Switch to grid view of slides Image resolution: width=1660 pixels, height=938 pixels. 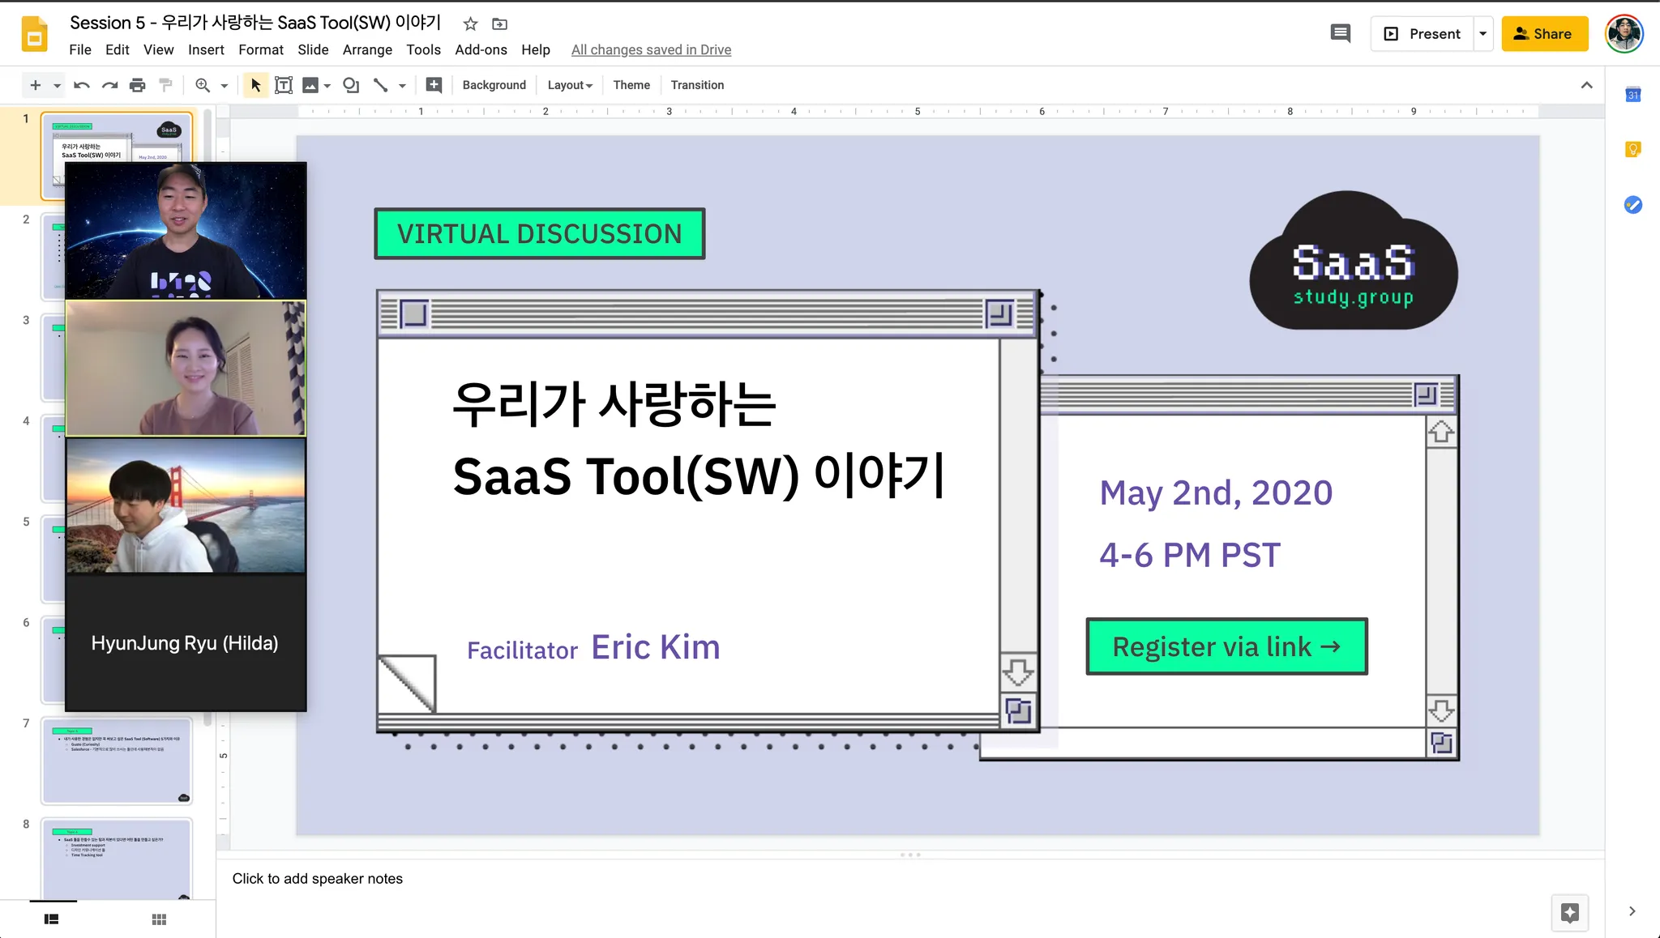coord(159,919)
